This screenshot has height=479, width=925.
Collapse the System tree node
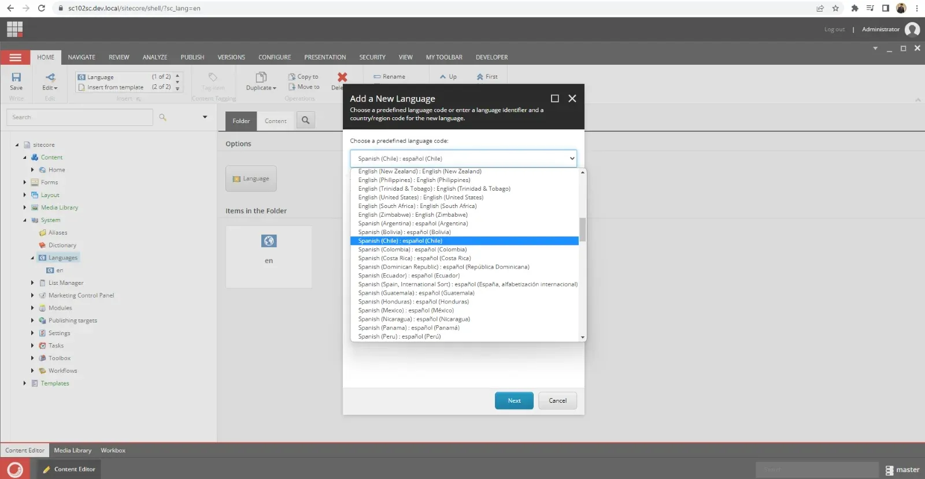coord(25,220)
